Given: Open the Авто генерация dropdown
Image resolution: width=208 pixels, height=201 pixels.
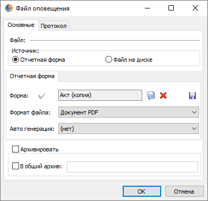Looking at the screenshot, I should pos(128,129).
